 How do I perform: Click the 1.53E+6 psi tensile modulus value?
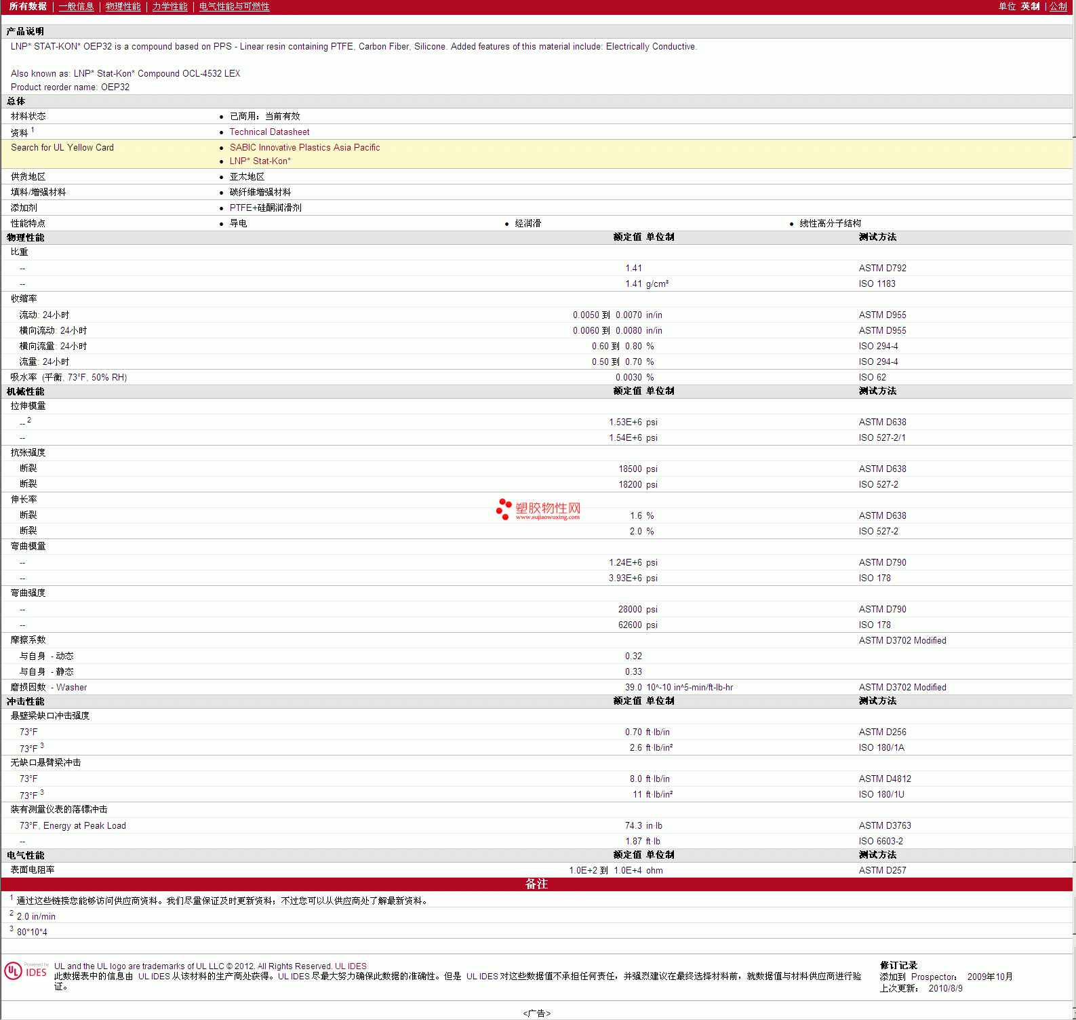click(633, 423)
